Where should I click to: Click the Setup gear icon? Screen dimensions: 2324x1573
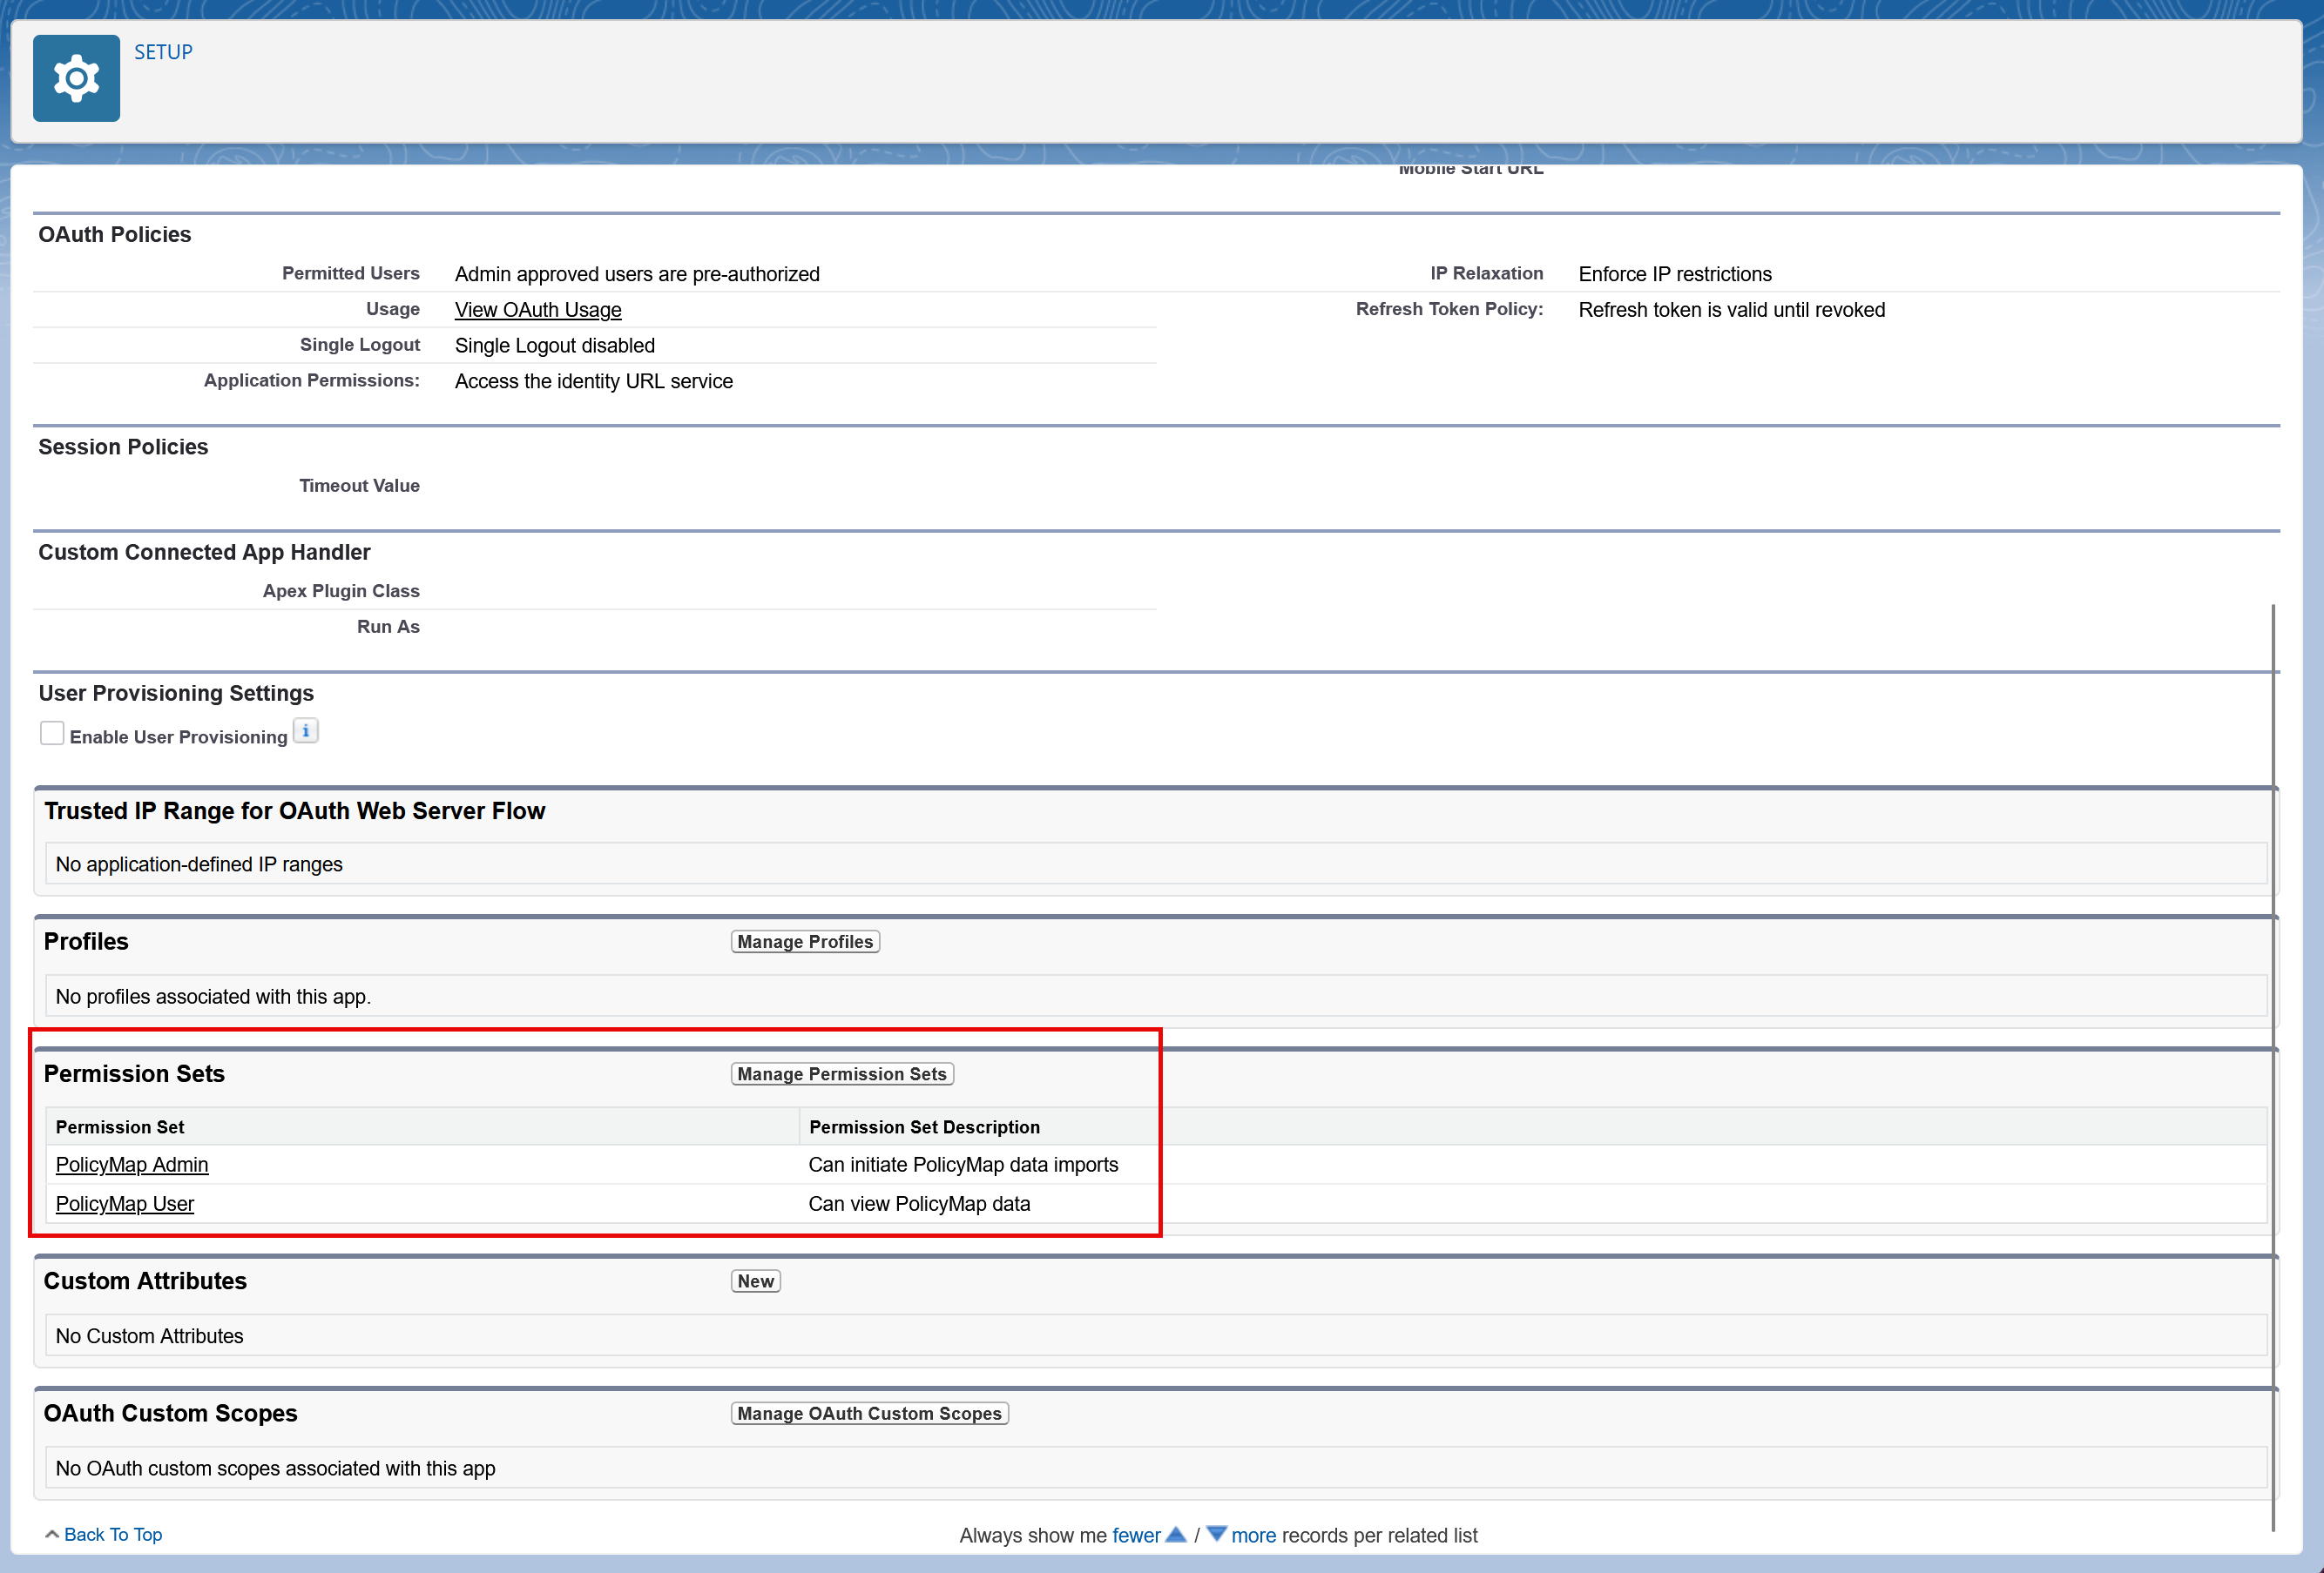click(x=76, y=78)
